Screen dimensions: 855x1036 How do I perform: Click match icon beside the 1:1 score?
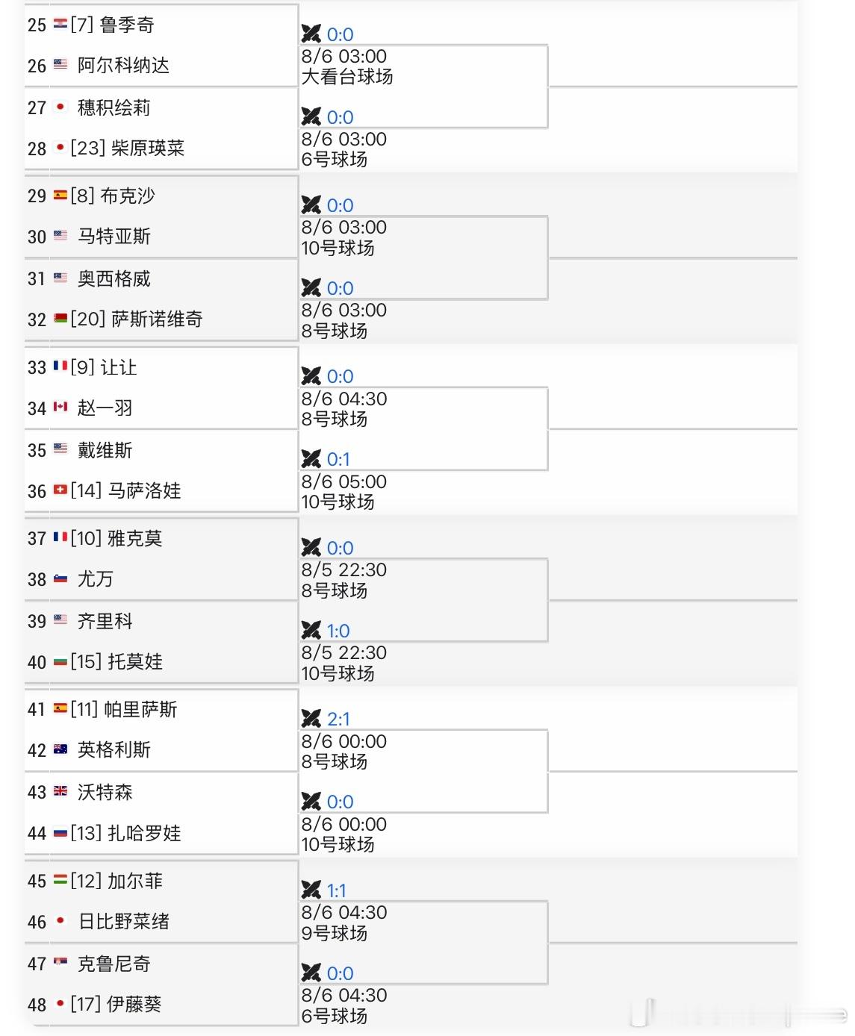[311, 890]
